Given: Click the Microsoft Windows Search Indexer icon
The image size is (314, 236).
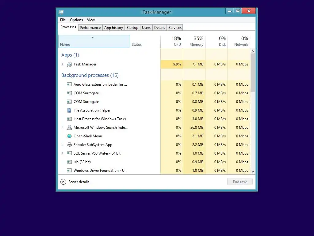Looking at the screenshot, I should (69, 128).
